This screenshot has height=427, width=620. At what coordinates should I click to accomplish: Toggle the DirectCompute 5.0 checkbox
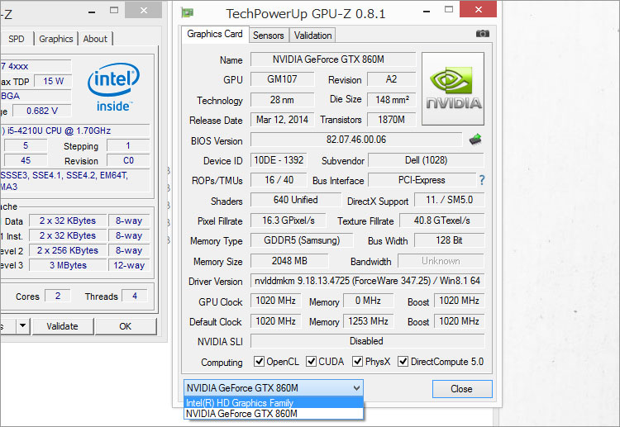click(403, 362)
